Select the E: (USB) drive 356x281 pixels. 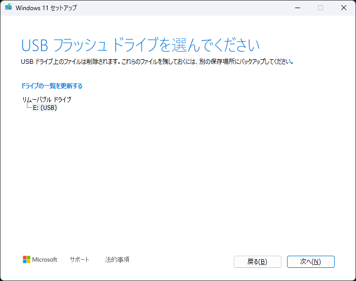(x=45, y=107)
